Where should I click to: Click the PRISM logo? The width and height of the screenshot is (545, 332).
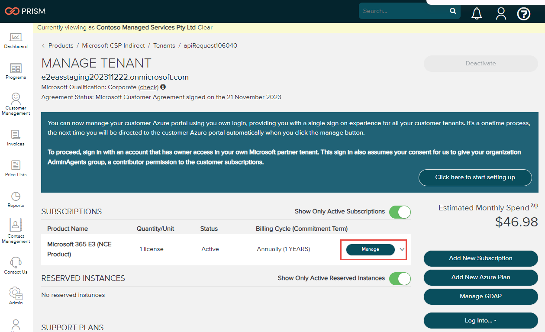coord(25,11)
